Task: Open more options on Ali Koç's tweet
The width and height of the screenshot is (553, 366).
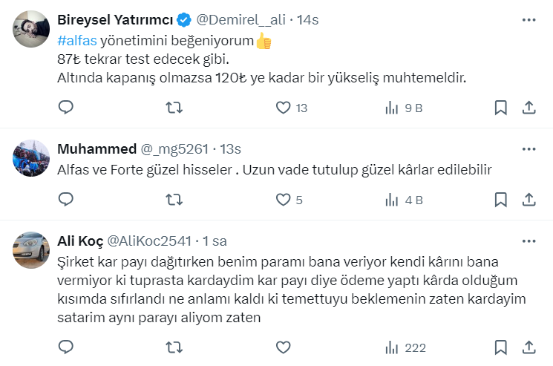Action: tap(529, 241)
